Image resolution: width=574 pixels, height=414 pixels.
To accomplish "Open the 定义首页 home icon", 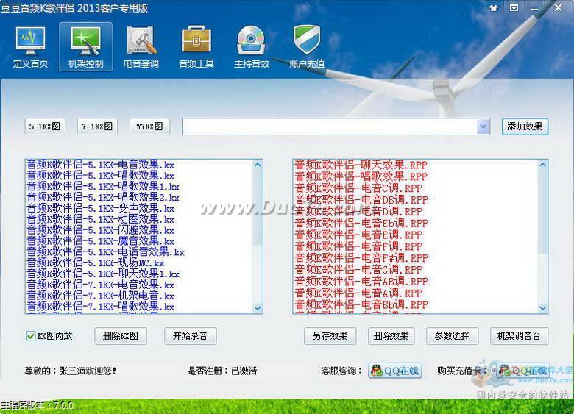I will pyautogui.click(x=30, y=47).
